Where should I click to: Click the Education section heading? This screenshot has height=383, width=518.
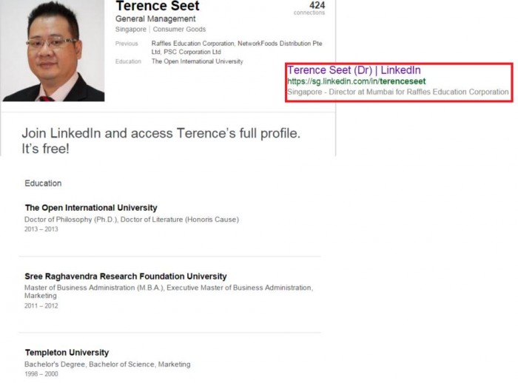[43, 183]
